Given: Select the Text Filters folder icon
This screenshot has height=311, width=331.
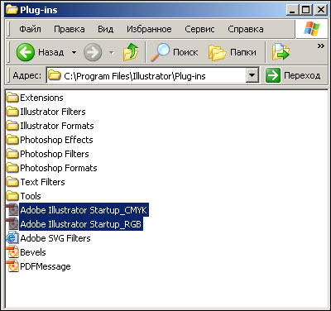Looking at the screenshot, I should [x=12, y=182].
